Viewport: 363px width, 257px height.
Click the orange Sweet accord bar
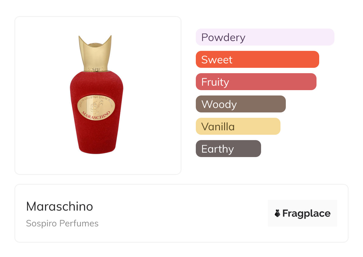(257, 59)
